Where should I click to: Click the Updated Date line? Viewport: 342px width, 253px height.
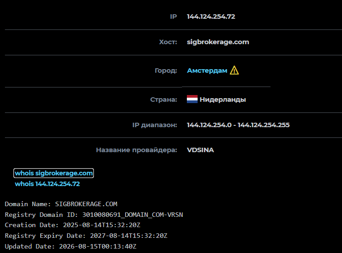(71, 246)
